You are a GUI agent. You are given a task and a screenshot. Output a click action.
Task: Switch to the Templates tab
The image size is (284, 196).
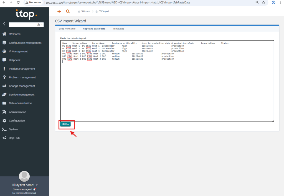coord(118,29)
